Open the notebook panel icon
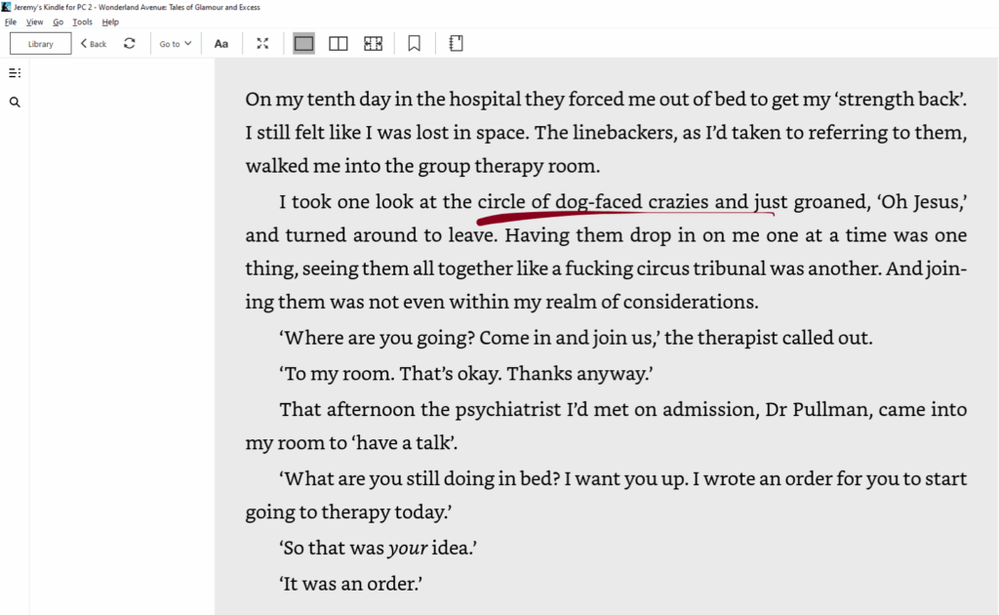The width and height of the screenshot is (999, 615). click(456, 44)
